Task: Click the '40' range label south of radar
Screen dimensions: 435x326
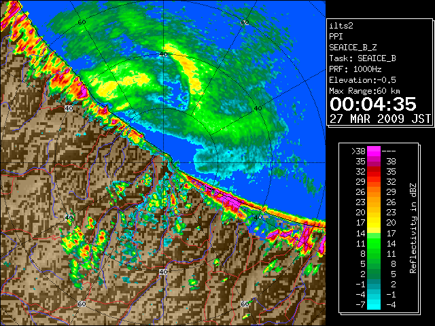Action: pyautogui.click(x=163, y=272)
